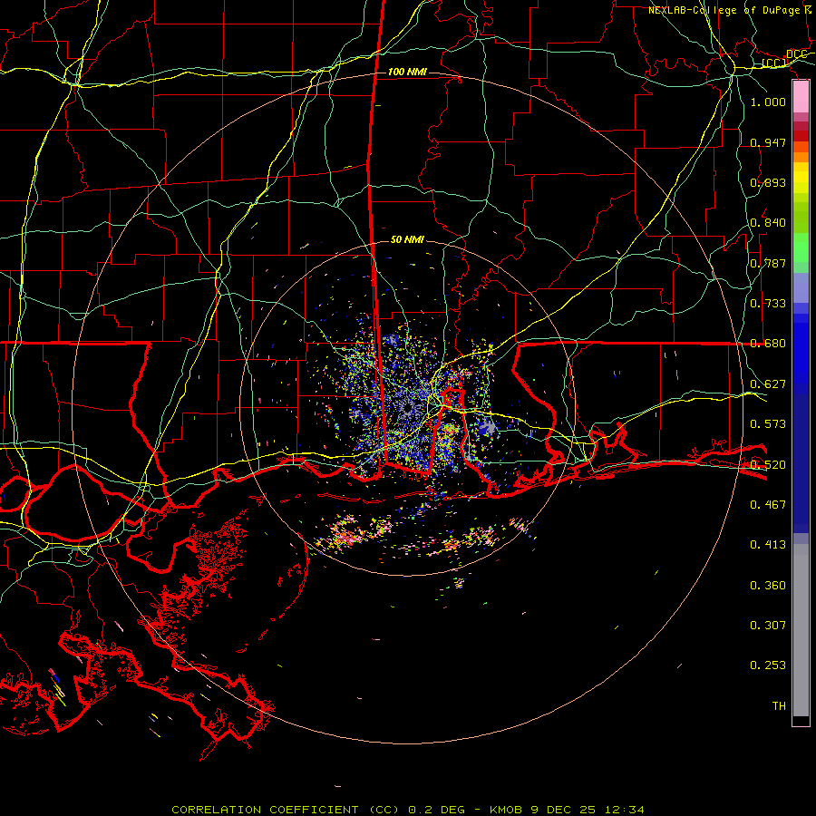Select the 0.627 scale value
Viewport: 816px width, 816px height.
(x=768, y=384)
